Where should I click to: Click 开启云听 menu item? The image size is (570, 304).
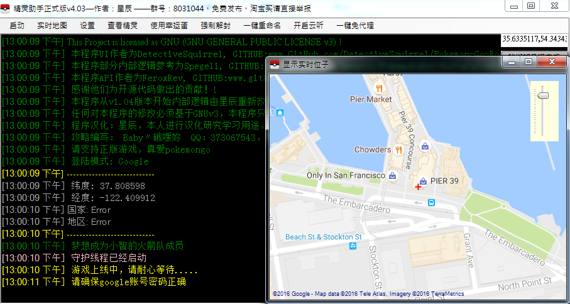click(309, 26)
